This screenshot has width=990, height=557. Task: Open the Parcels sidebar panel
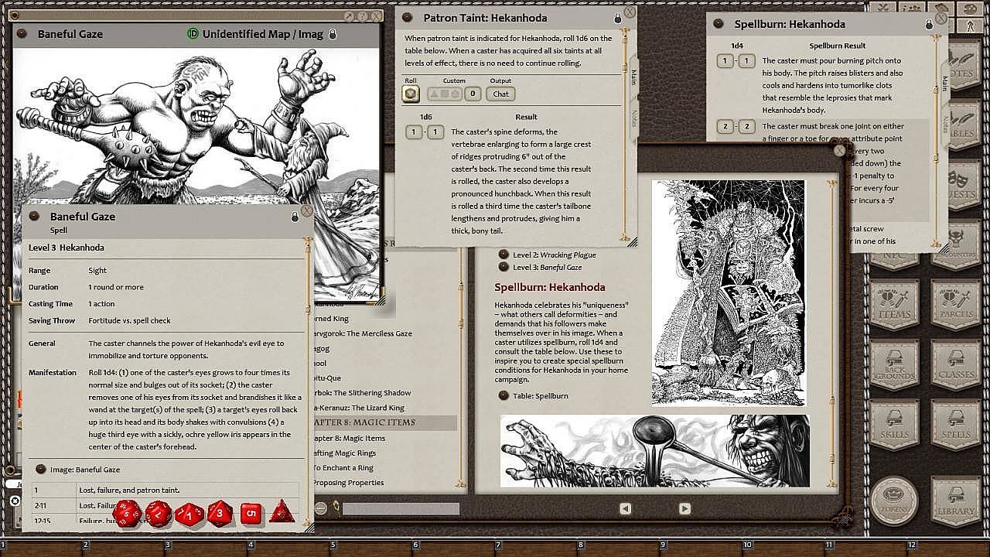point(956,304)
